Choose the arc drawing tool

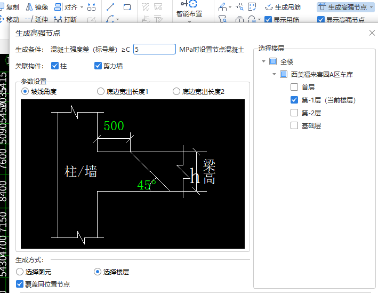(110, 19)
